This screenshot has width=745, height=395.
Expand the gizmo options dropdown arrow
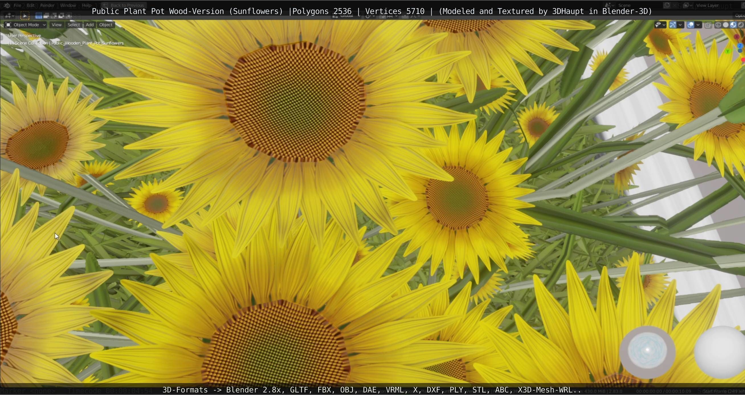[x=680, y=25]
